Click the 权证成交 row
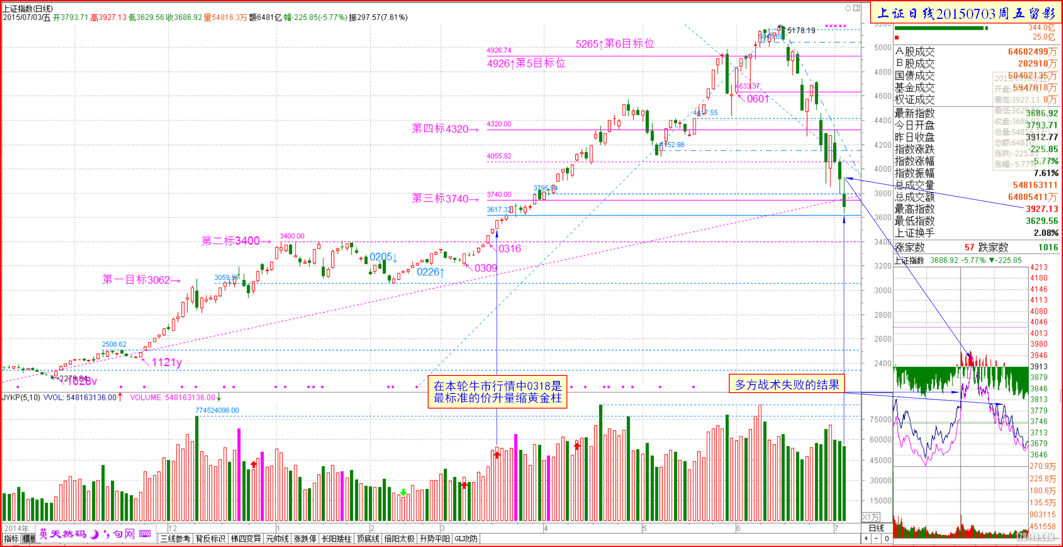The width and height of the screenshot is (1063, 547). (976, 99)
